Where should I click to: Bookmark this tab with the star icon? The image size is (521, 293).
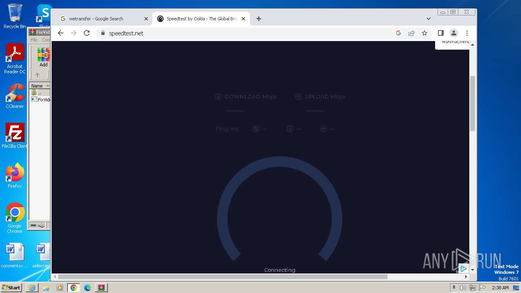tap(425, 33)
